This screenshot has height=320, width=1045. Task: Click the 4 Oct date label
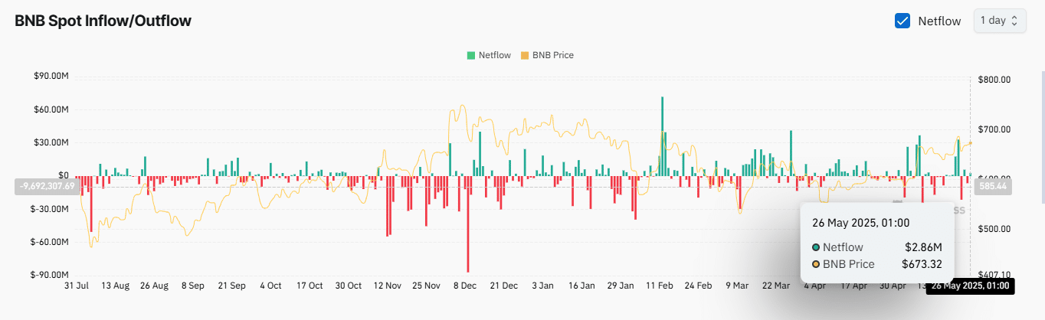point(270,286)
